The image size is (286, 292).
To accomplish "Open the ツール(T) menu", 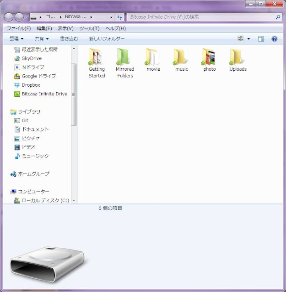I will 90,28.
